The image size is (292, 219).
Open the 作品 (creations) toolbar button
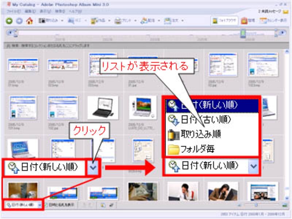(98, 20)
